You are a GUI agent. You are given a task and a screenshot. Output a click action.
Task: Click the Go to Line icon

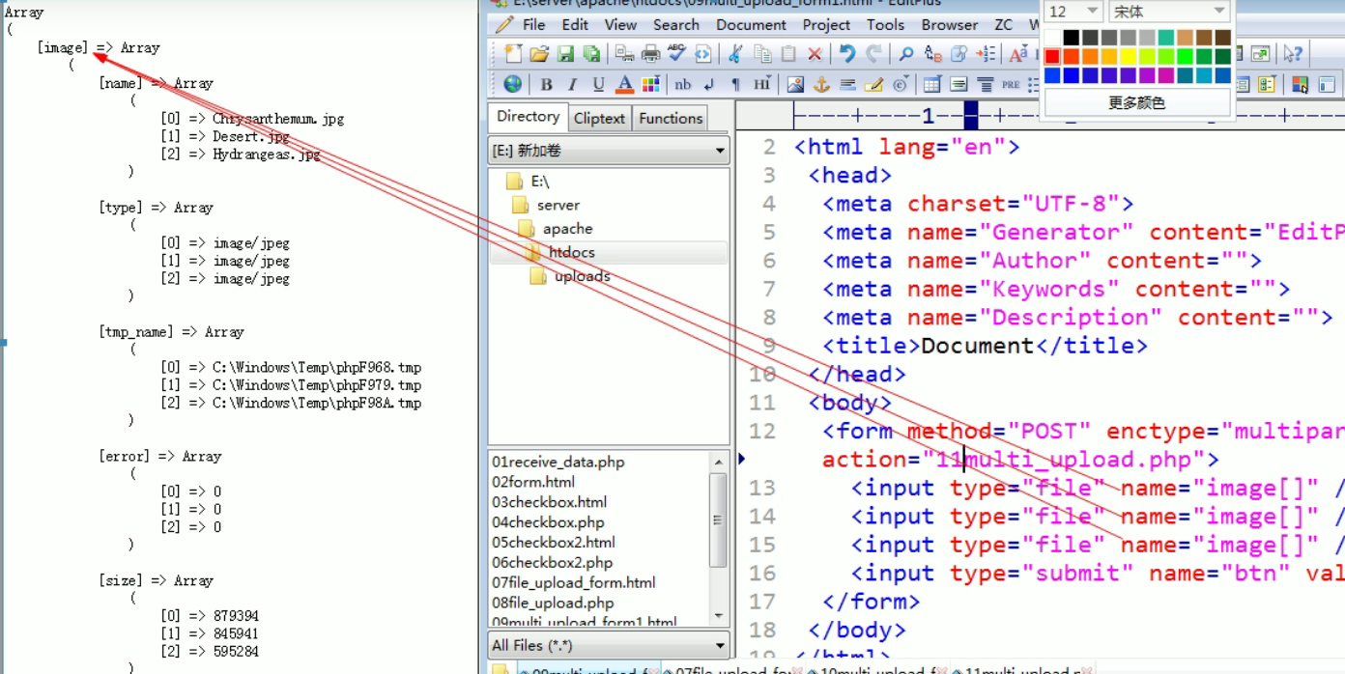click(986, 54)
